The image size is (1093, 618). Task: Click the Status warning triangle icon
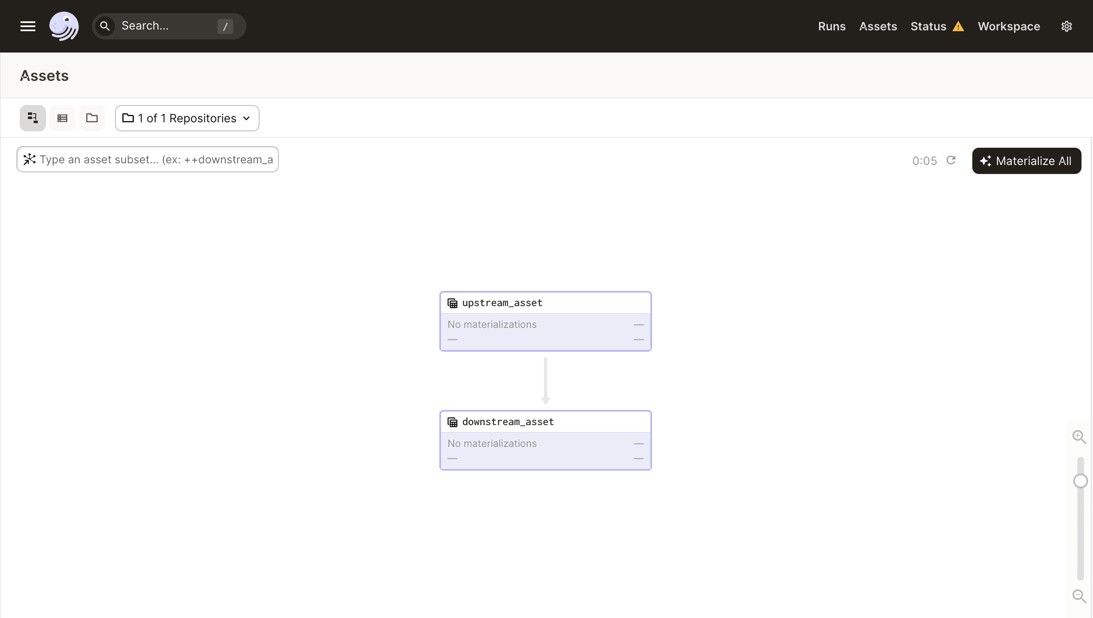pos(958,27)
